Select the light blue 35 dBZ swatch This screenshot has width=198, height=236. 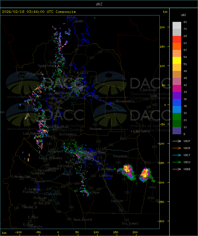pyautogui.click(x=177, y=109)
